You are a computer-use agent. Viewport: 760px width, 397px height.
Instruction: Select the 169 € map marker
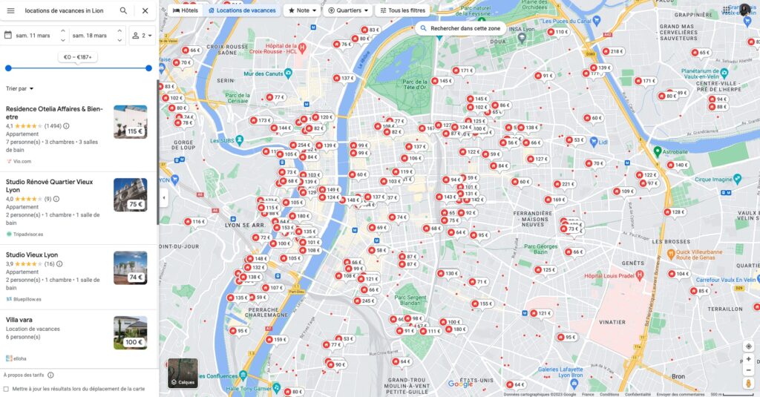click(555, 200)
